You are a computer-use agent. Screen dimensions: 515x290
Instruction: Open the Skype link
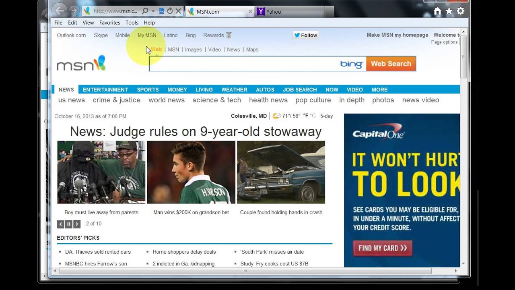click(101, 35)
